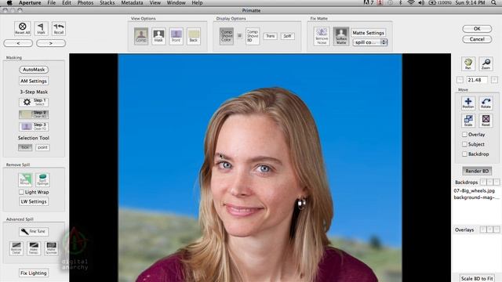Choose Comp Shows BD display option
Screen dimensions: 502x282
pos(253,36)
